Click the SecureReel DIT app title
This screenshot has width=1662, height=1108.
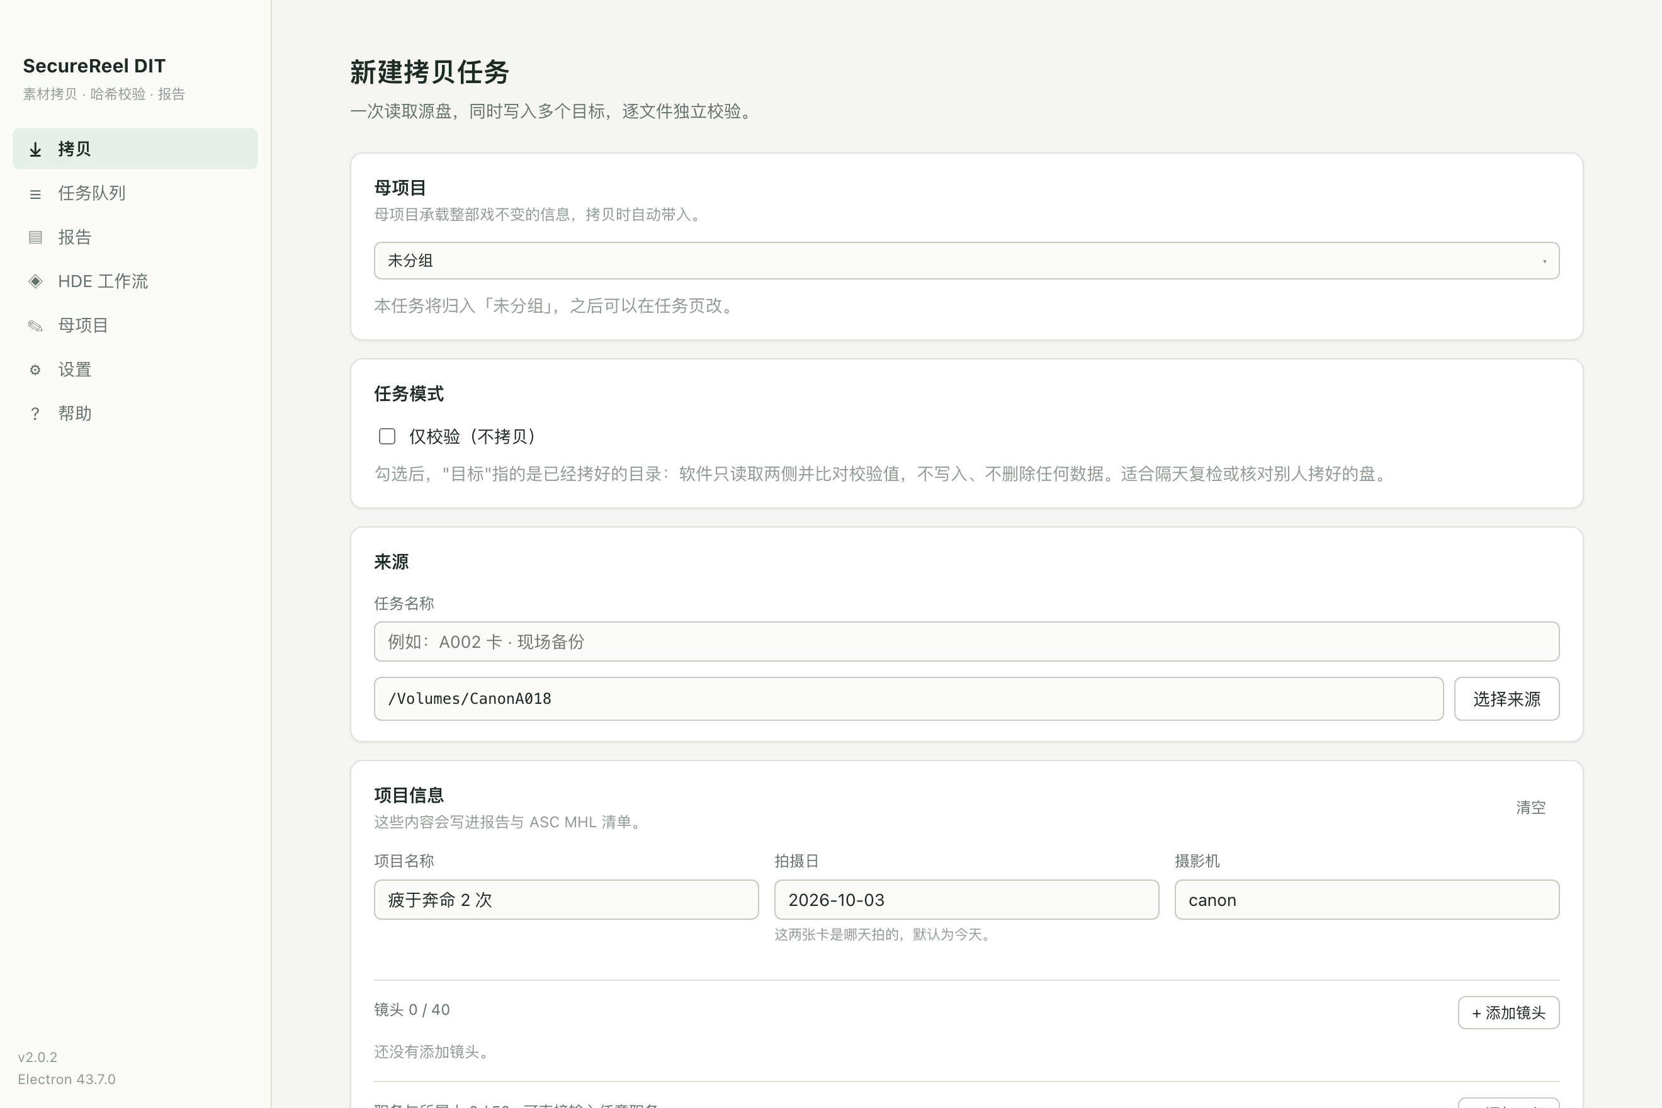point(94,65)
